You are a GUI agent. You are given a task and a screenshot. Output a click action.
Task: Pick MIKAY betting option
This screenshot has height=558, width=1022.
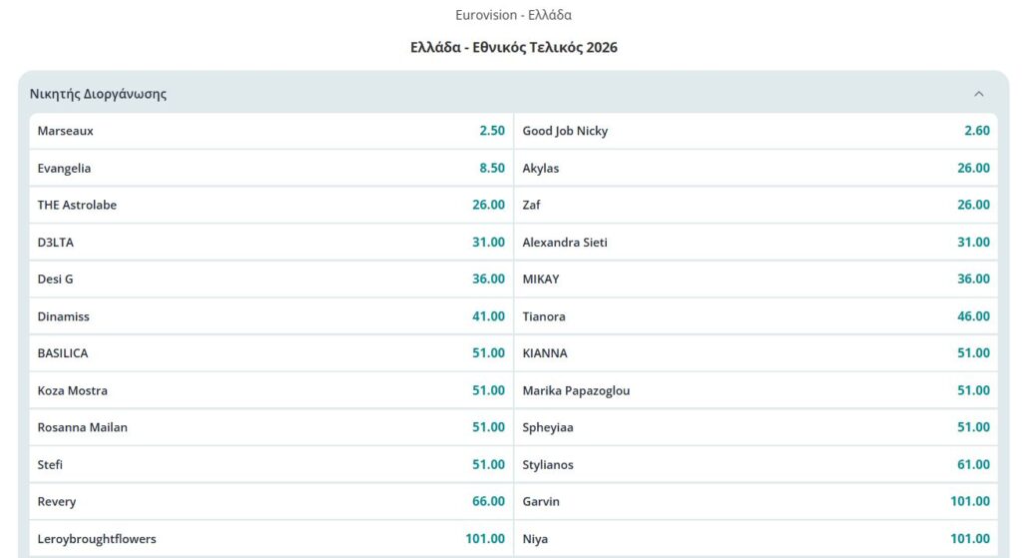(756, 279)
